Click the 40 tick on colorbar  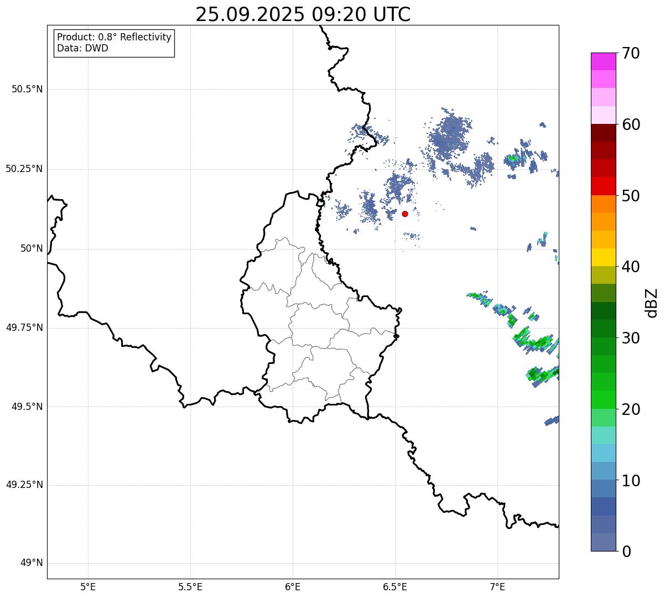[631, 267]
